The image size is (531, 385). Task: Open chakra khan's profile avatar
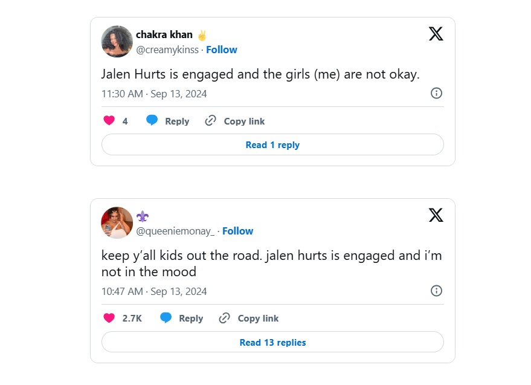pos(117,42)
